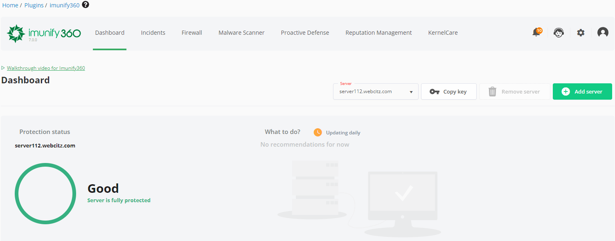Click the Dashboard page title
615x241 pixels.
tap(25, 80)
